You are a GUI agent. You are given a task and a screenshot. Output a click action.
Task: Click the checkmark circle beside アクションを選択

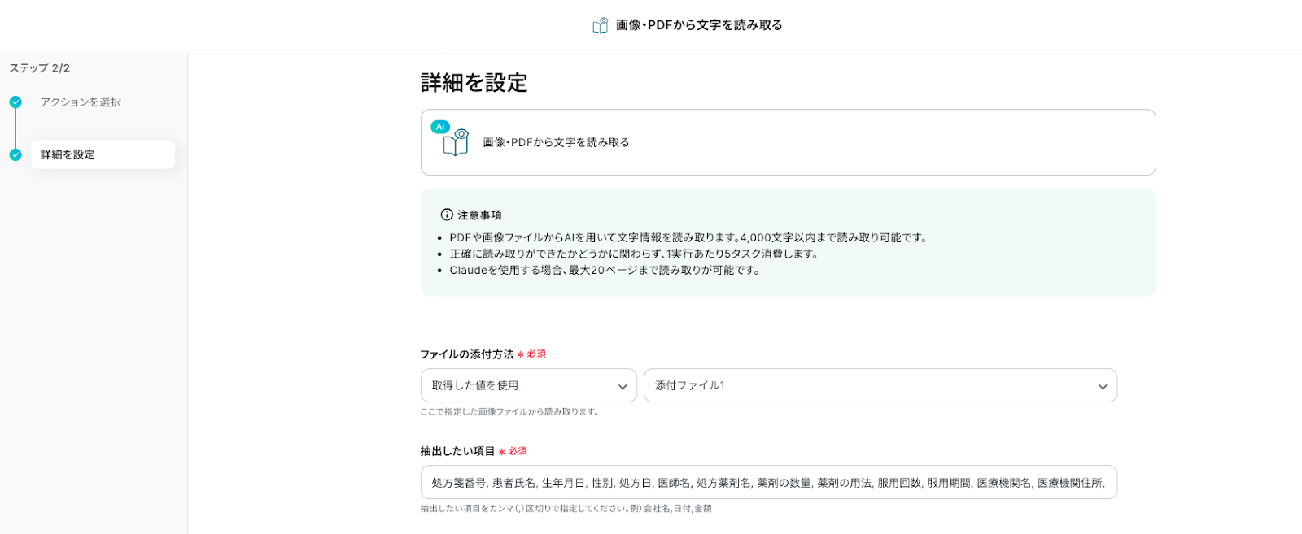pyautogui.click(x=15, y=102)
